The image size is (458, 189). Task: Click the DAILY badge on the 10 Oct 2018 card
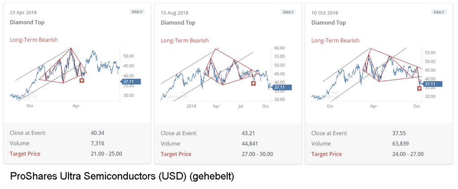439,12
